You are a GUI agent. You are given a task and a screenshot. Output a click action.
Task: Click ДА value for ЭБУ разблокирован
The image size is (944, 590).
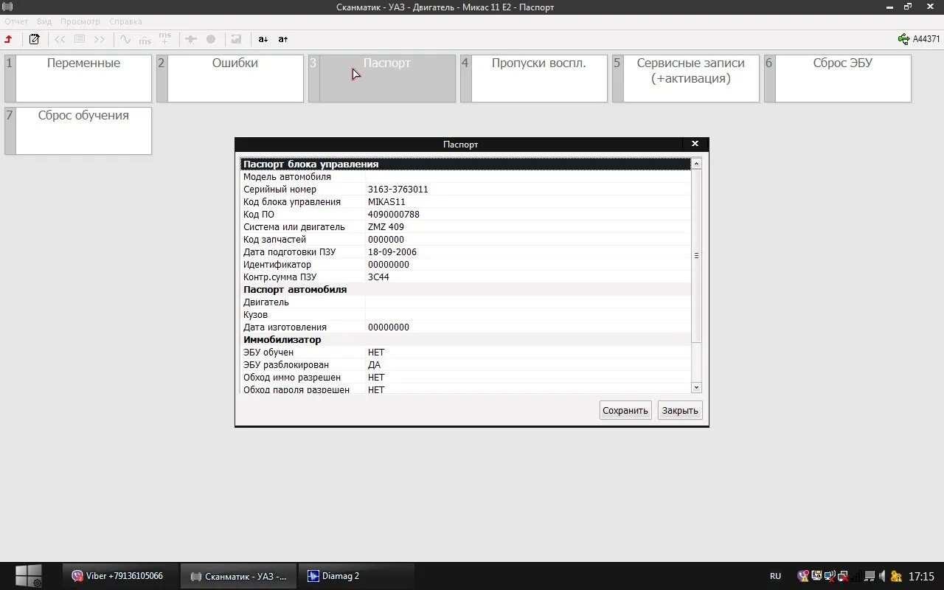[x=374, y=365]
